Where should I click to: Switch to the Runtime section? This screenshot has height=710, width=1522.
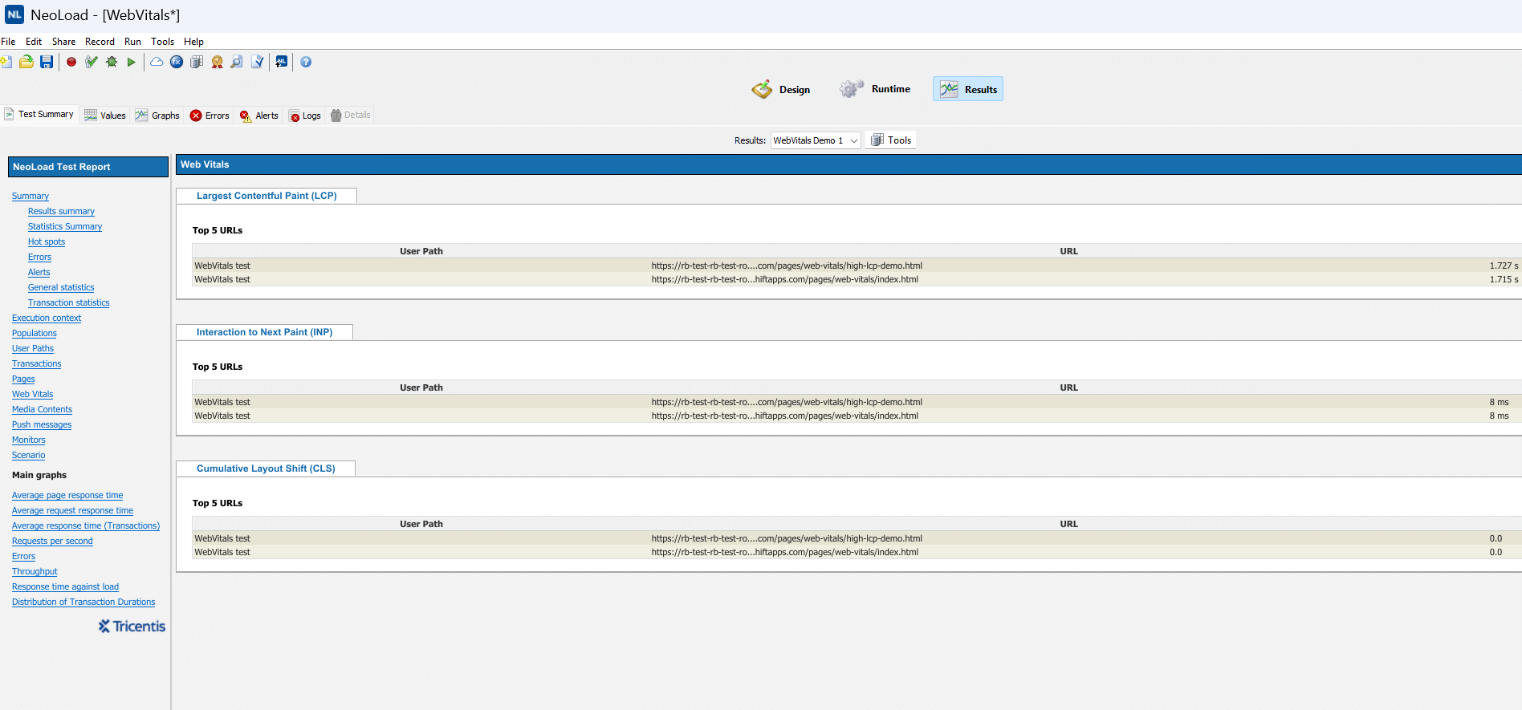[875, 89]
